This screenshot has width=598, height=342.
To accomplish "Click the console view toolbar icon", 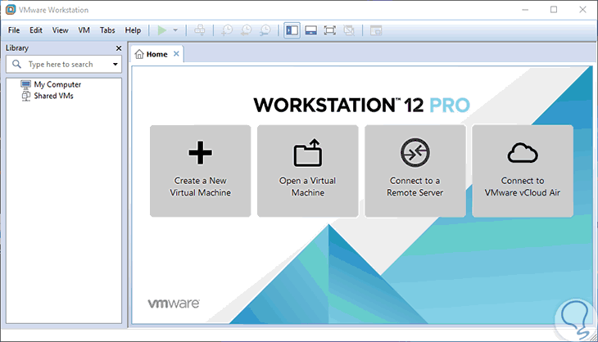I will tap(376, 30).
